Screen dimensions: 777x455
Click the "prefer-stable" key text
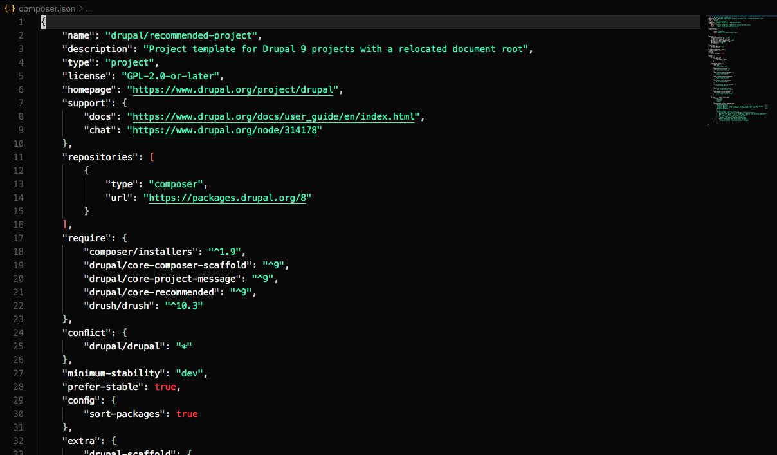[x=102, y=387]
